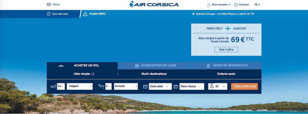Click the calendar icon beside Date retour
The height and width of the screenshot is (114, 308).
[176, 86]
